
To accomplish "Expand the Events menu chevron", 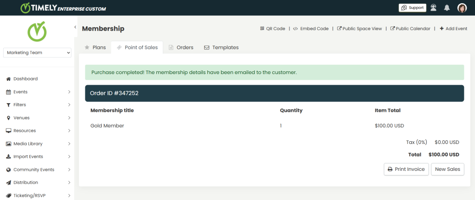I will click(69, 92).
